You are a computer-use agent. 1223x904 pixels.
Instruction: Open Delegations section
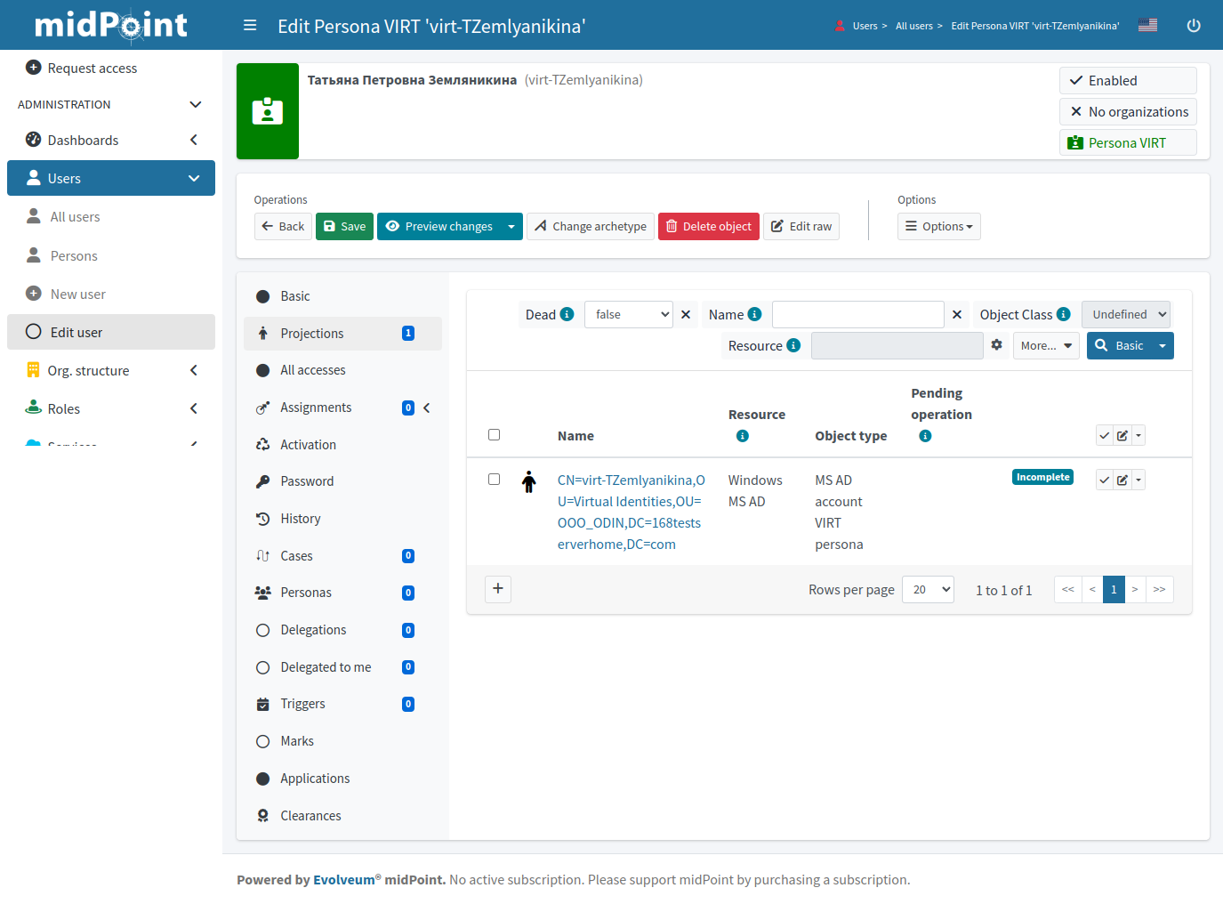click(x=342, y=630)
